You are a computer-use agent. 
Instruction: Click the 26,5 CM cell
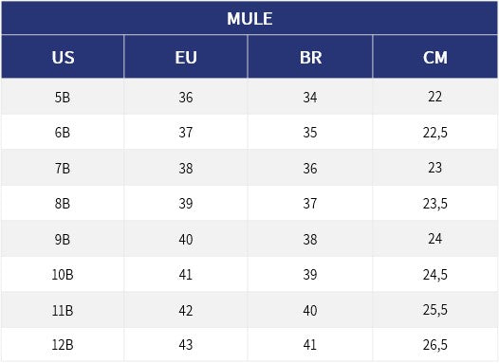(435, 345)
